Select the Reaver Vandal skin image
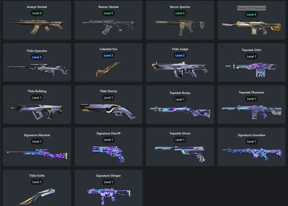Viewport: 288px width, 206px height. point(108,27)
